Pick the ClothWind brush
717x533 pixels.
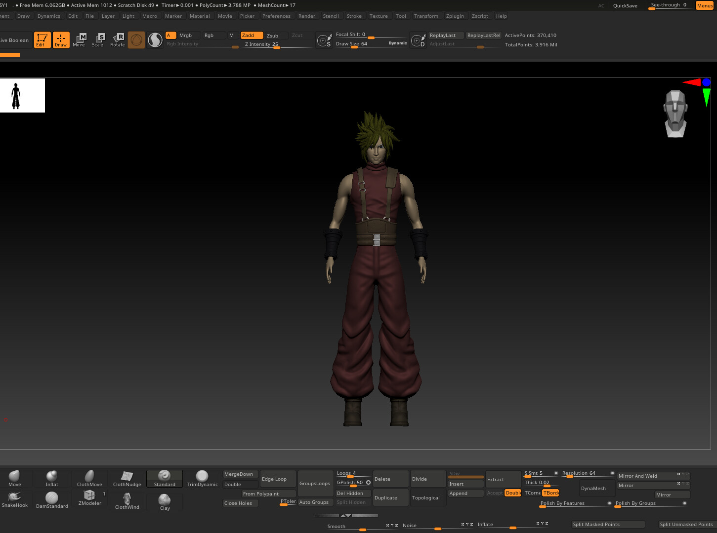click(127, 500)
